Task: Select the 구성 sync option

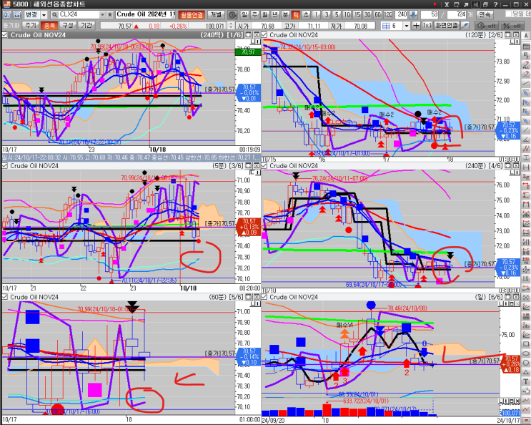Action: click(68, 26)
